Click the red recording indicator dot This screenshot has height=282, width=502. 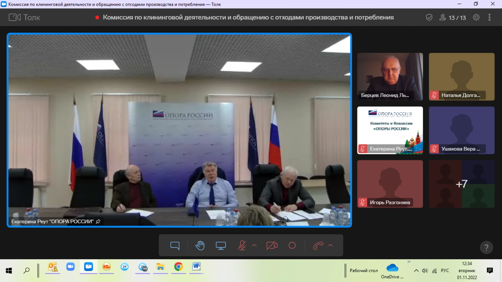coord(97,18)
